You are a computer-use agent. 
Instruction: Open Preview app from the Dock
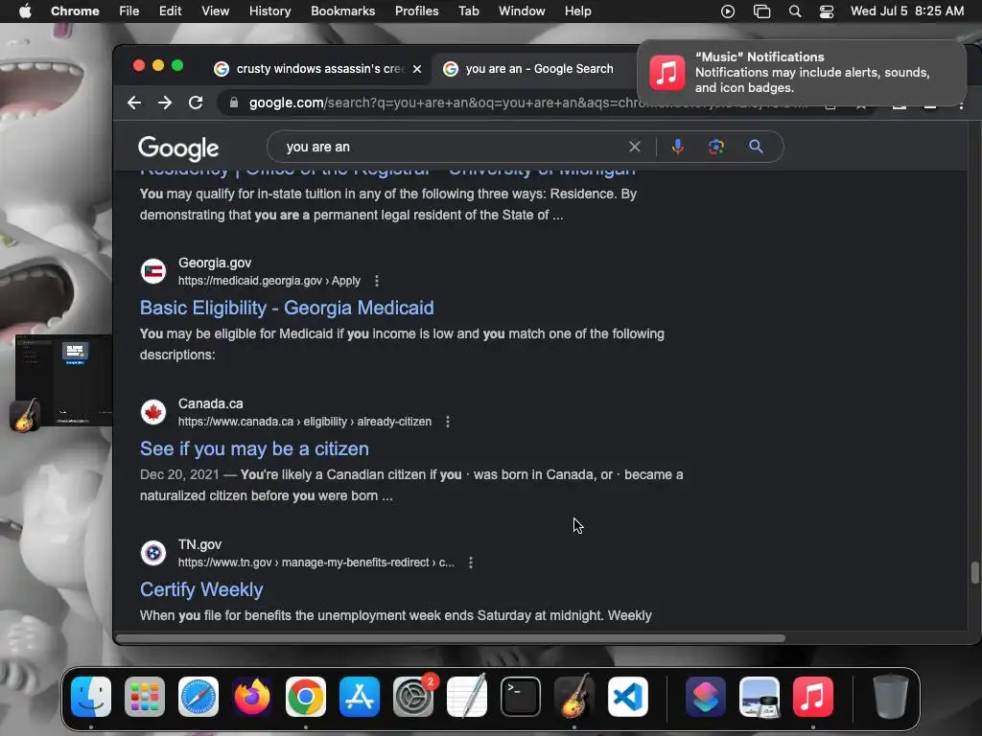coord(760,697)
